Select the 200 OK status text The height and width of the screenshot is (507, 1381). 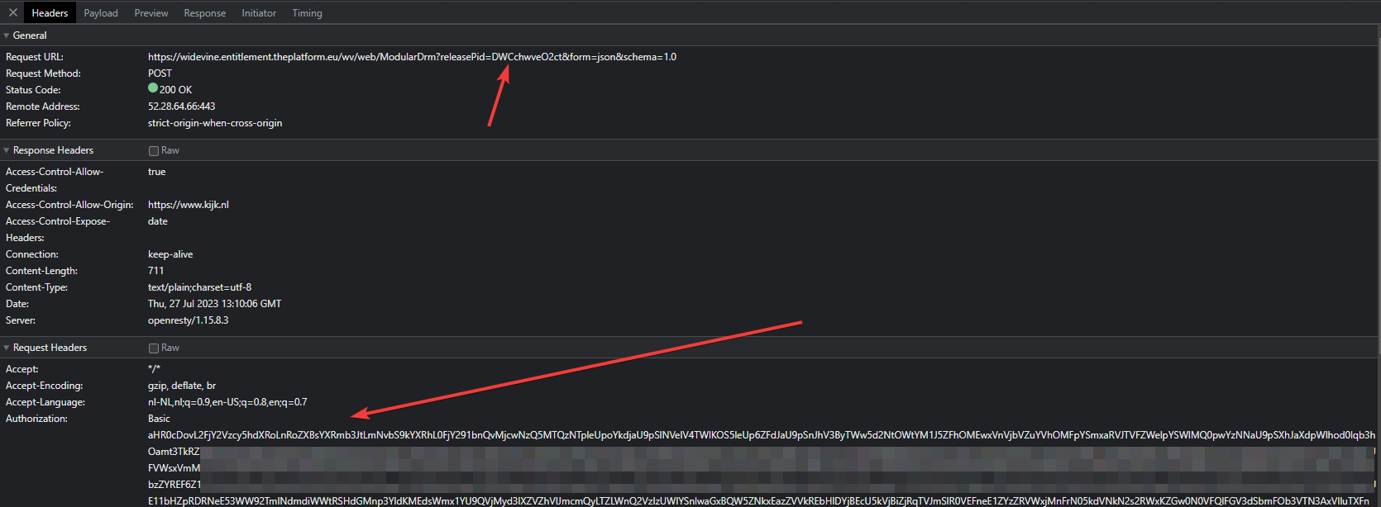(x=175, y=90)
